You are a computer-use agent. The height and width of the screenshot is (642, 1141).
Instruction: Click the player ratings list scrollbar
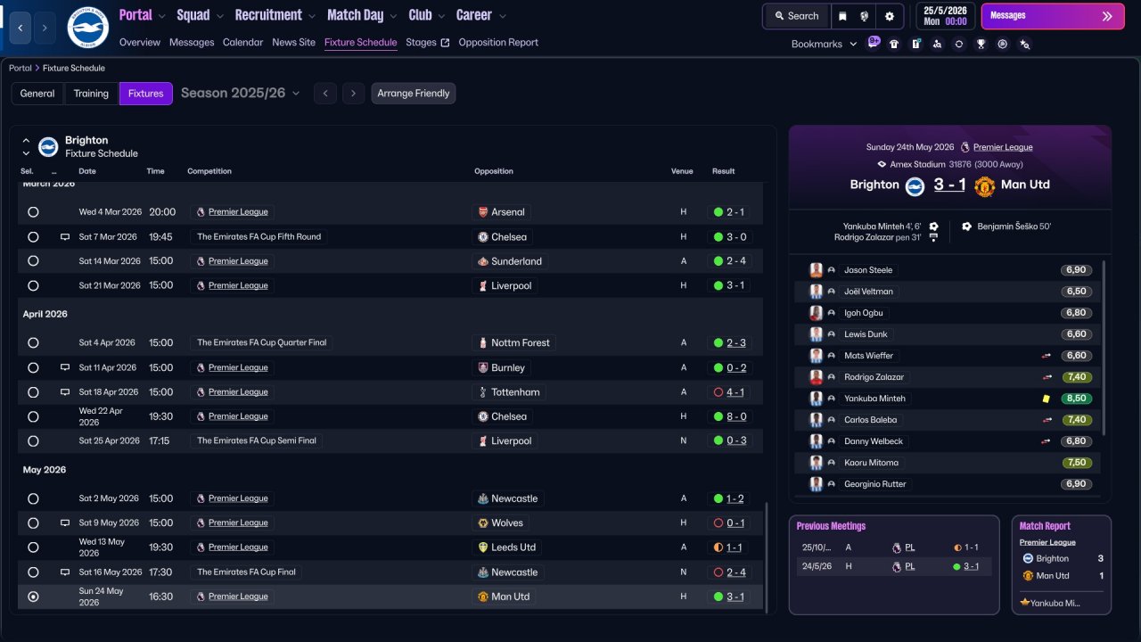(x=1104, y=348)
